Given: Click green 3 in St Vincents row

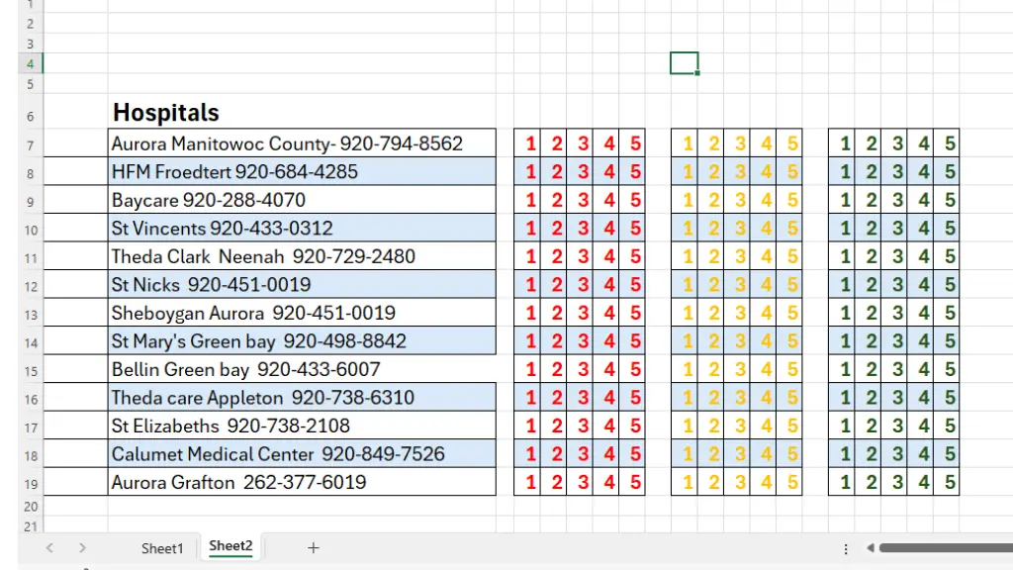Looking at the screenshot, I should [896, 229].
